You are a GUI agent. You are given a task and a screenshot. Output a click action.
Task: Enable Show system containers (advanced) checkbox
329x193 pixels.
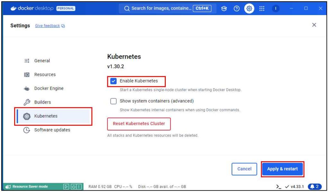[113, 101]
